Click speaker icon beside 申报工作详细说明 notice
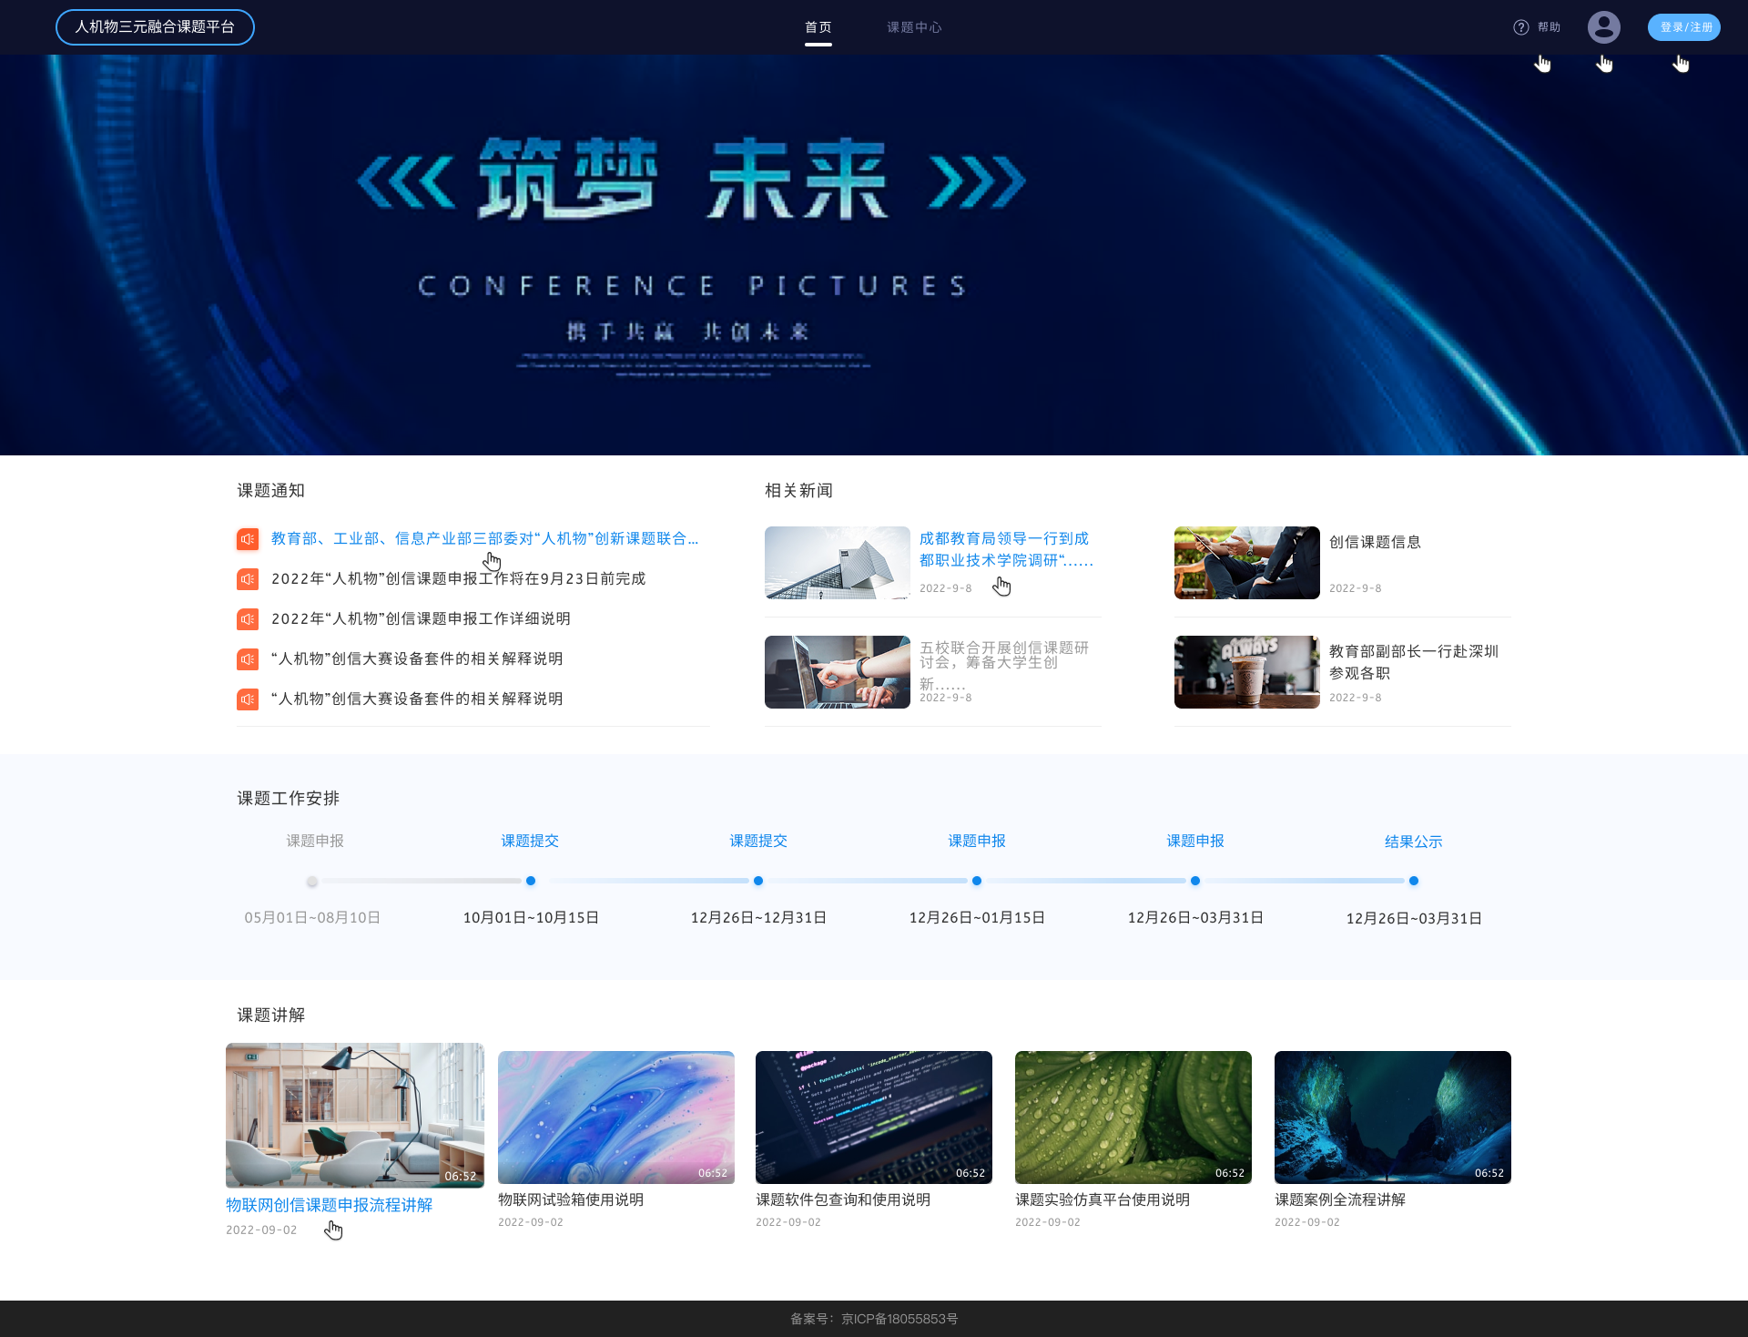This screenshot has width=1748, height=1337. coord(248,619)
